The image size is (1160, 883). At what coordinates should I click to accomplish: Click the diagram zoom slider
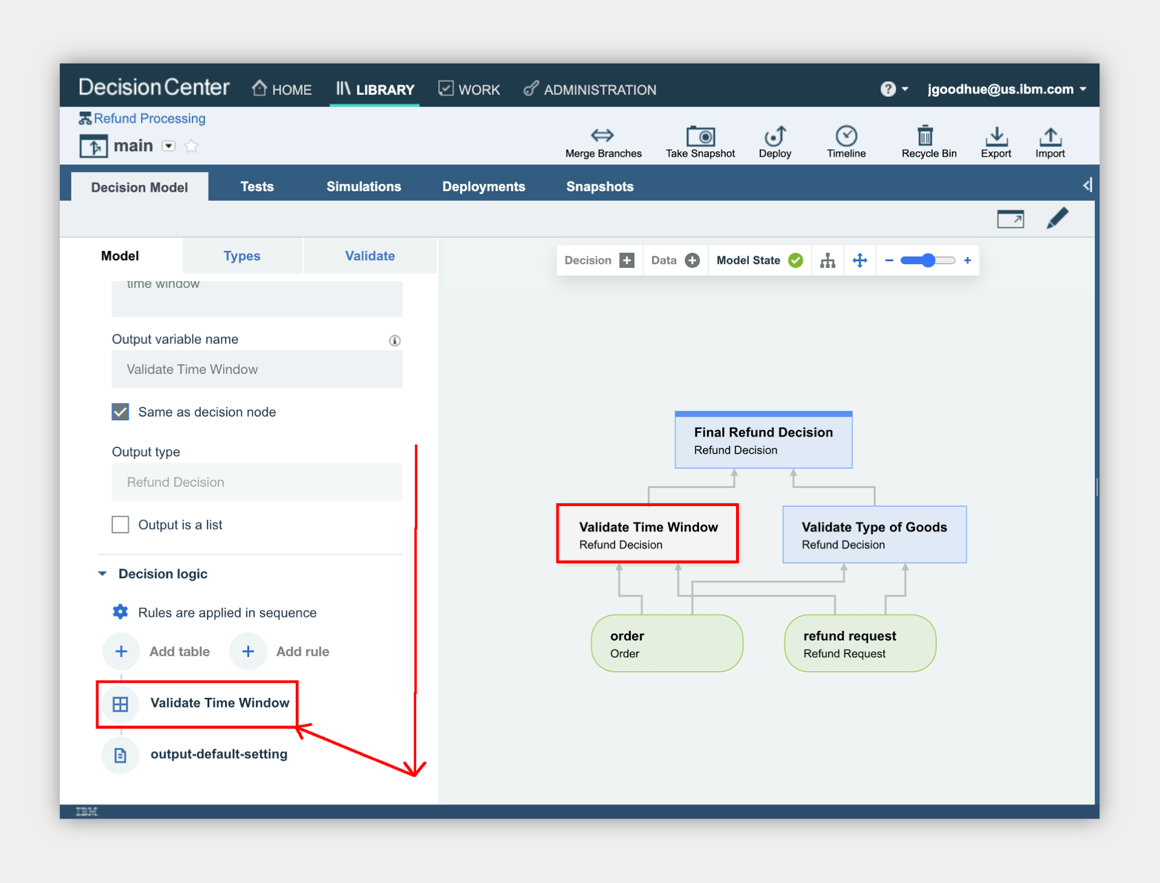[x=928, y=261]
